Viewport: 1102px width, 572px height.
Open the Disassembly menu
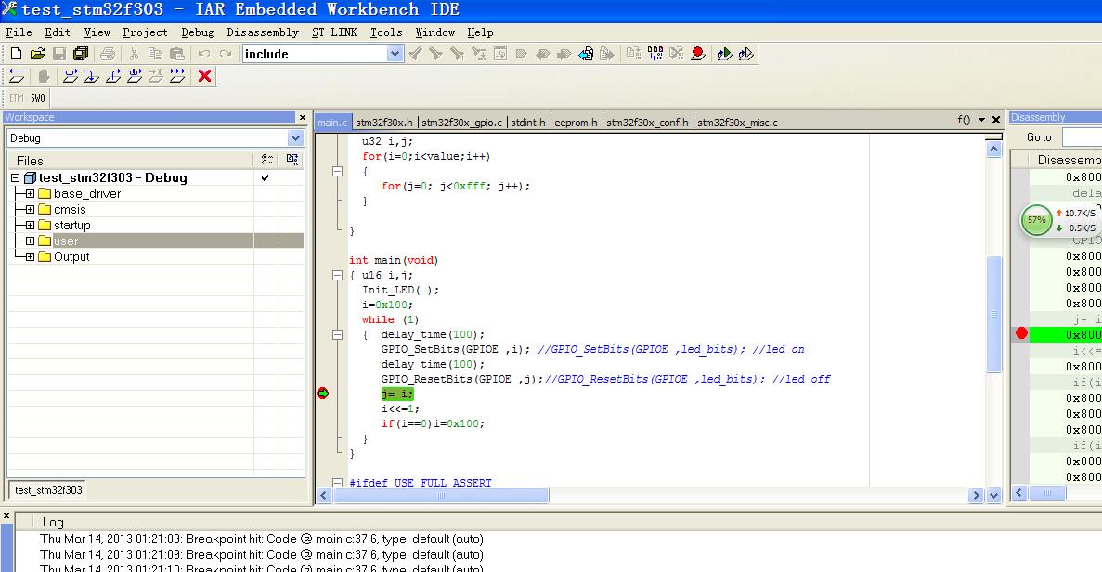point(263,32)
